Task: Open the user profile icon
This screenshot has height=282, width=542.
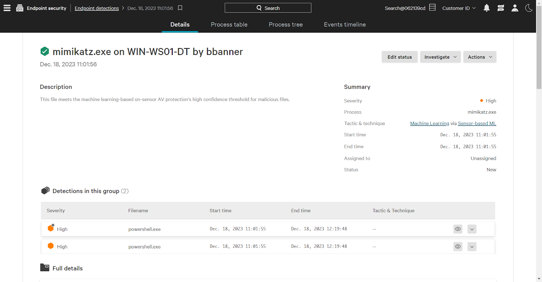Action: coord(515,8)
